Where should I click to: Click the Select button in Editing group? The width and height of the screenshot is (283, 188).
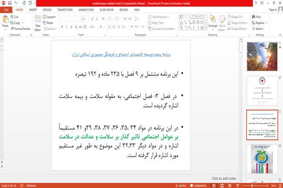(258, 29)
